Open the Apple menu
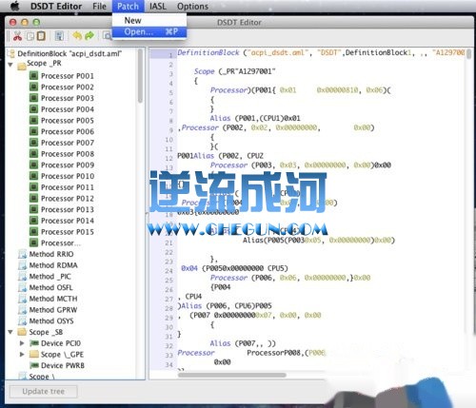This screenshot has height=408, width=476. (x=14, y=7)
